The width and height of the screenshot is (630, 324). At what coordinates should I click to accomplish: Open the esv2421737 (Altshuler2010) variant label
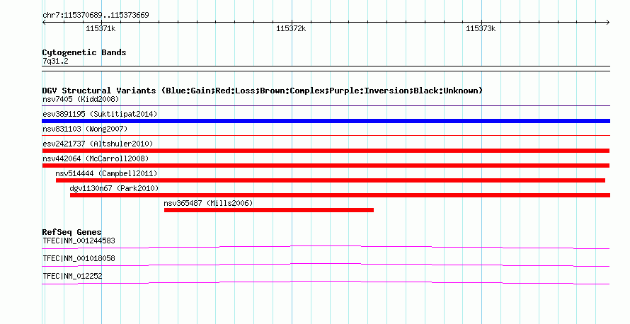pos(98,144)
